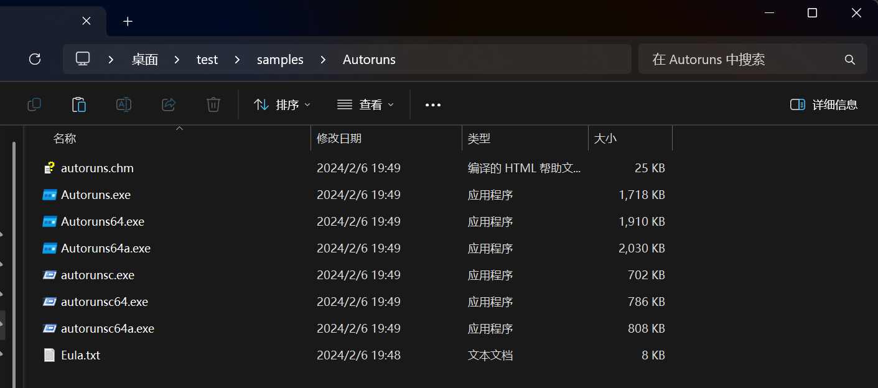Sort by 修改日期 column header

tap(339, 138)
